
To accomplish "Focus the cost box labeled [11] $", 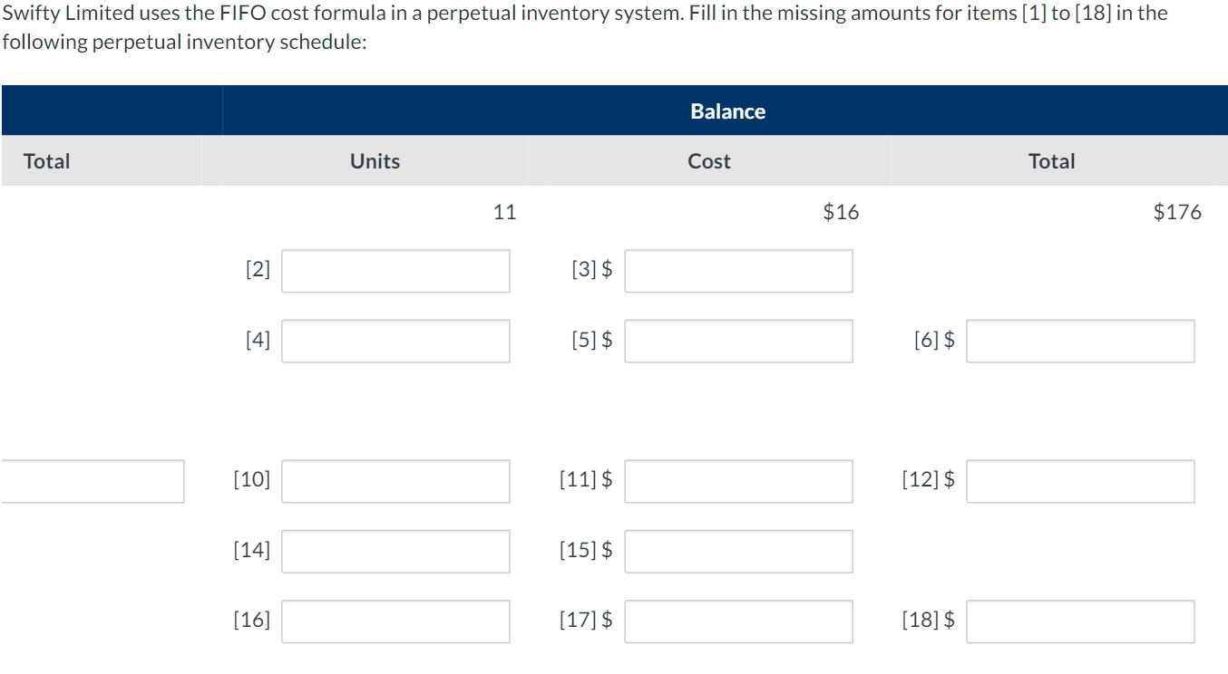I will (x=738, y=481).
